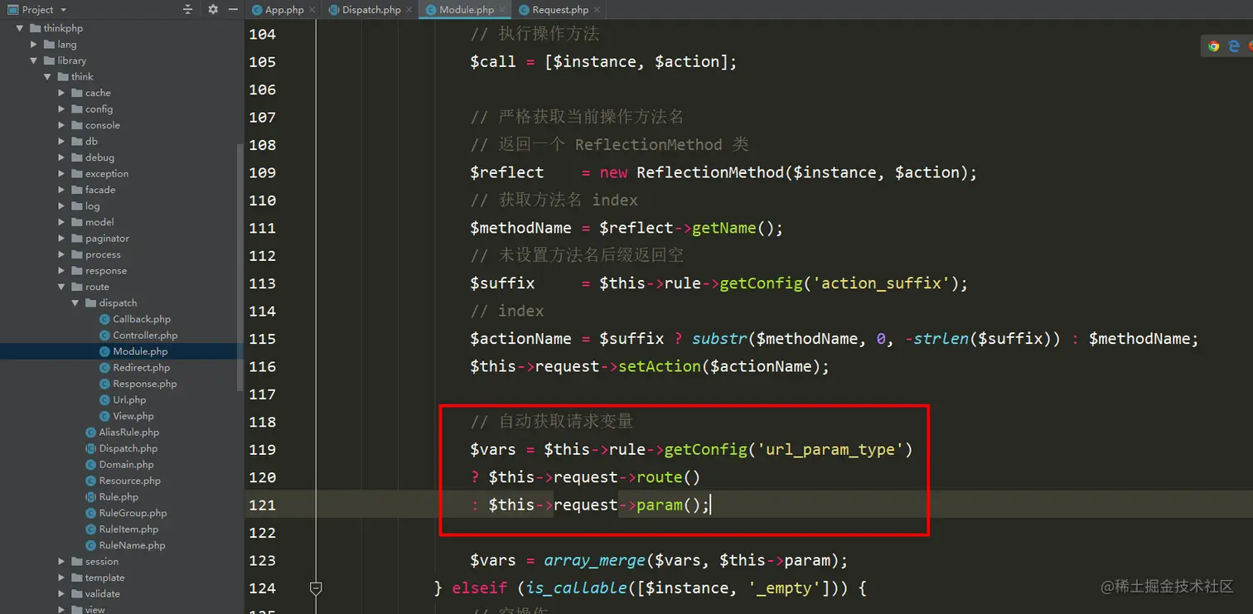Close the Module.php editor tab
The height and width of the screenshot is (614, 1253).
click(502, 10)
